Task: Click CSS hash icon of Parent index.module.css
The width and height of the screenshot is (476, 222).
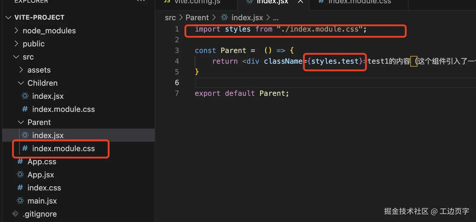Action: point(25,148)
